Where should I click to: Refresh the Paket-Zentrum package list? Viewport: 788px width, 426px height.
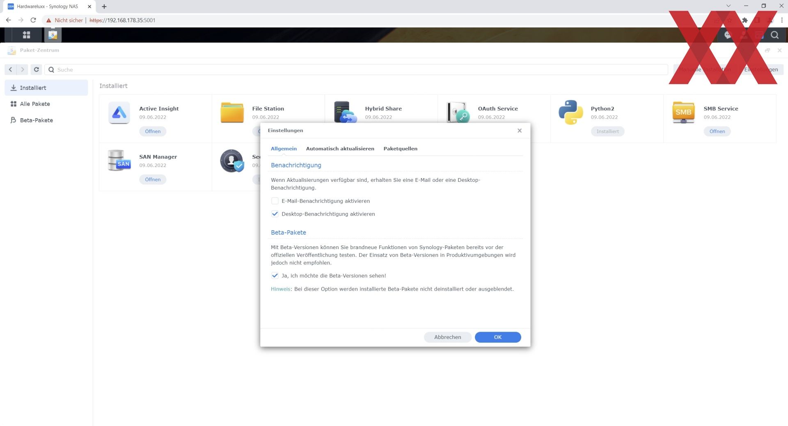point(37,70)
